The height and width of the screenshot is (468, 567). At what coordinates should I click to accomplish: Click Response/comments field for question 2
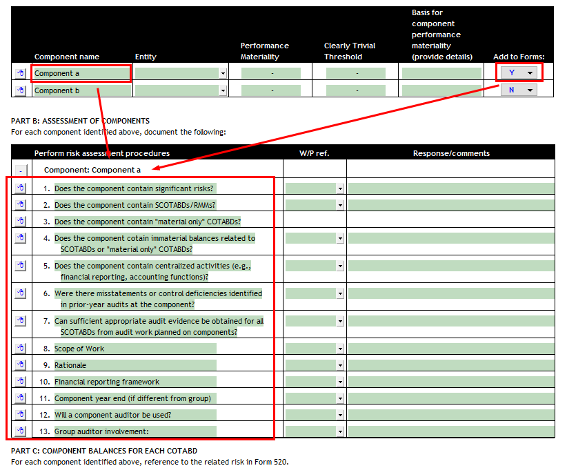point(451,205)
